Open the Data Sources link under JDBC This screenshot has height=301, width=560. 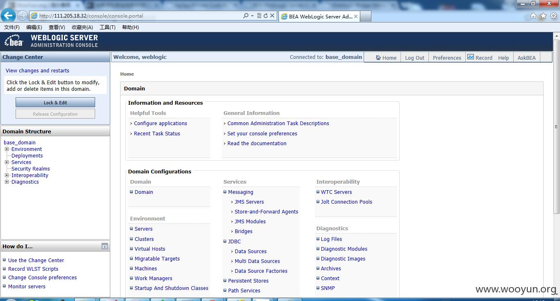pos(250,252)
